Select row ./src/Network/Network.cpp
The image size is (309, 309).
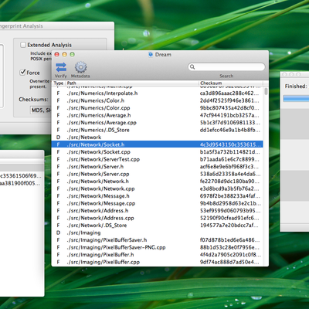pos(157,188)
